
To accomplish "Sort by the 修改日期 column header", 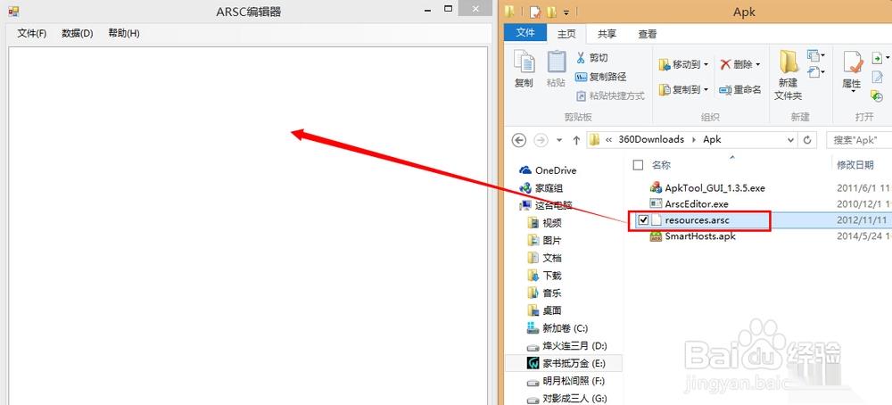I will pyautogui.click(x=855, y=165).
